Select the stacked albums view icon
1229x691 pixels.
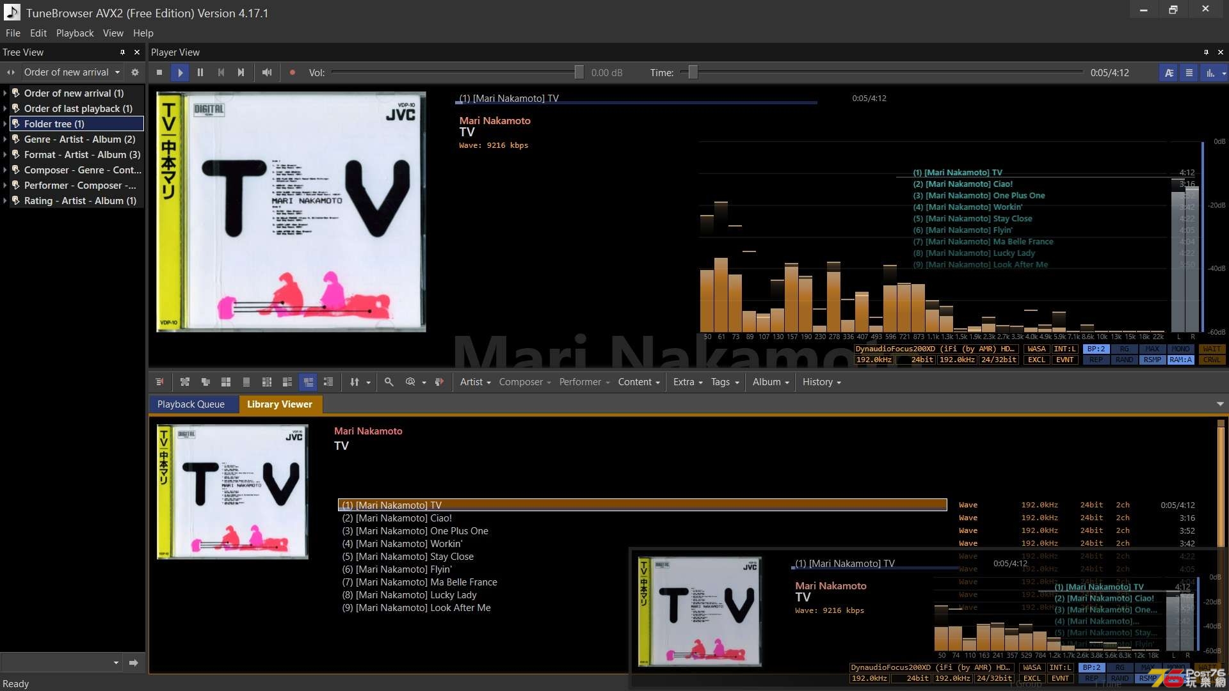[205, 382]
